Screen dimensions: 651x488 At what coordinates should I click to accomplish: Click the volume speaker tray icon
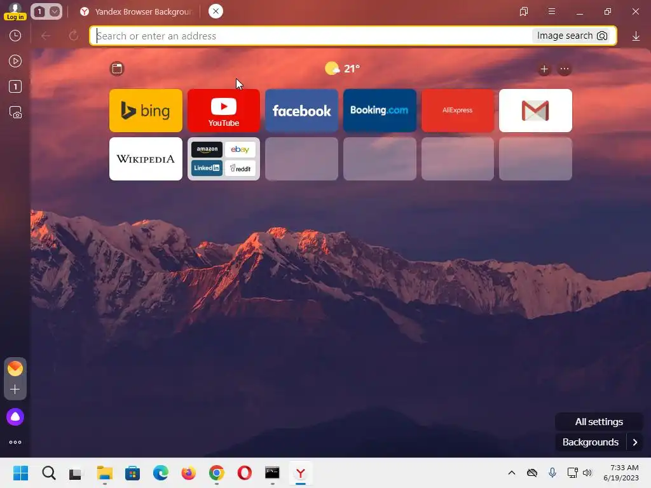pyautogui.click(x=587, y=473)
